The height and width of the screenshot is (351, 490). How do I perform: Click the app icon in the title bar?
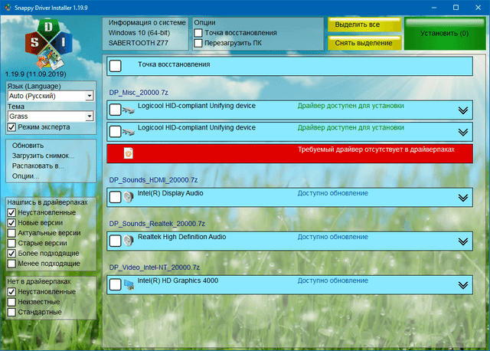[8, 7]
